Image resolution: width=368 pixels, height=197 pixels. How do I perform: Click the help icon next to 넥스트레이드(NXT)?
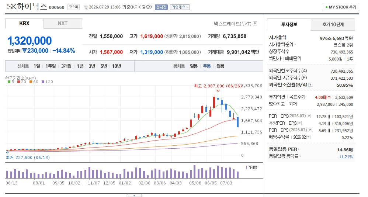[255, 24]
